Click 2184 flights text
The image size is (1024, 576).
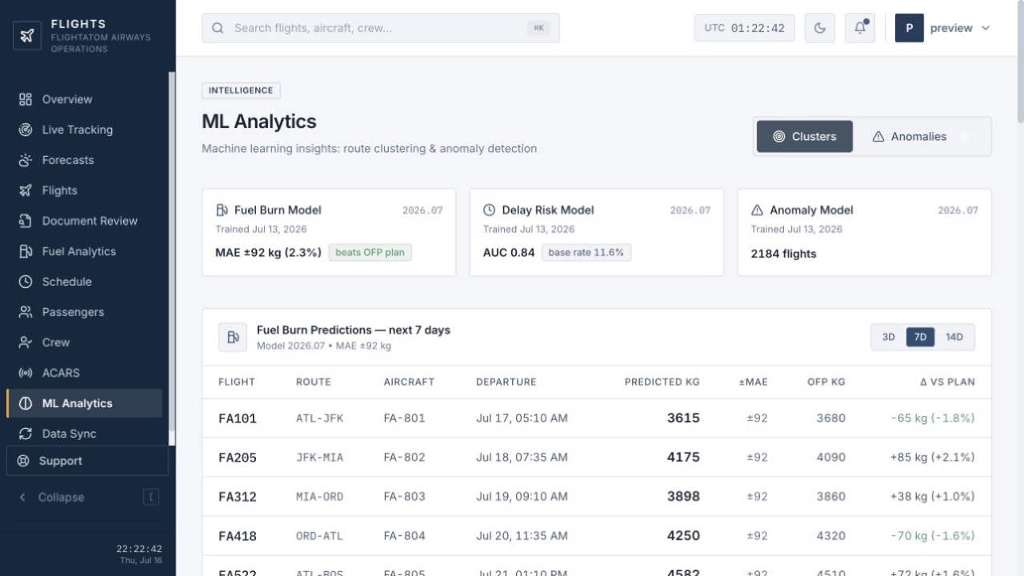click(784, 254)
